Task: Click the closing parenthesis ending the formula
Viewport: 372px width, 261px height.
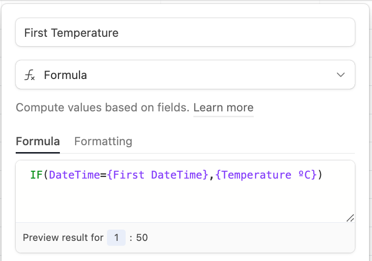Action: (x=320, y=175)
